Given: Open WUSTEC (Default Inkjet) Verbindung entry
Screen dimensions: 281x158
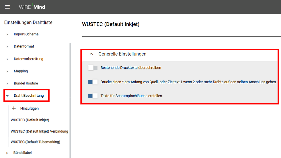Looking at the screenshot, I should point(40,131).
